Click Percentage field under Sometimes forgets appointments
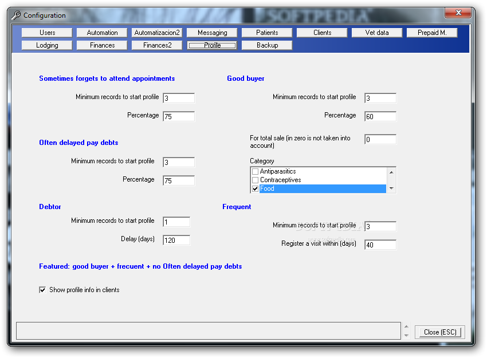The image size is (487, 358). (179, 116)
